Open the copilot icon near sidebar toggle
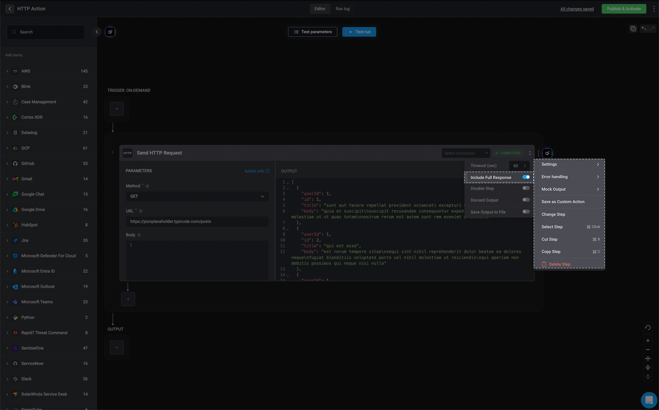659x410 pixels. 110,32
